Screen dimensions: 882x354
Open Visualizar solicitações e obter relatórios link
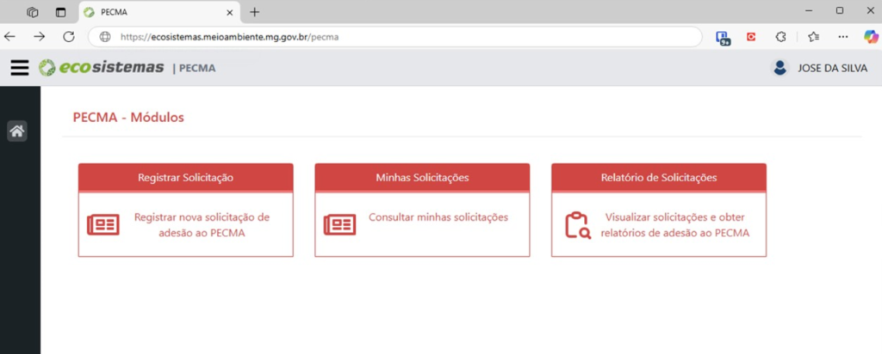coord(675,225)
